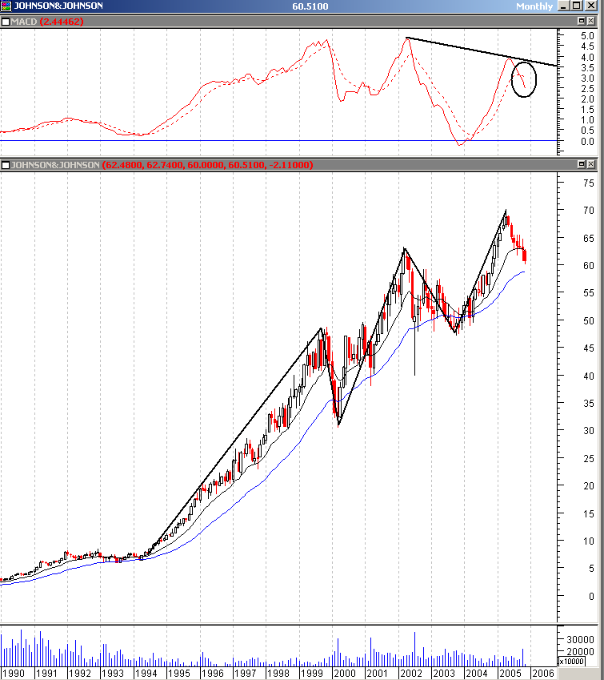The image size is (604, 680).
Task: Click the 60 value on the price axis
Action: coord(589,265)
